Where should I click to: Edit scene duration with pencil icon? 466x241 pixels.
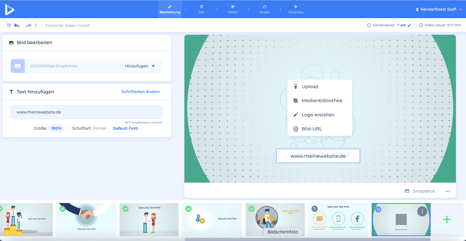[x=409, y=25]
